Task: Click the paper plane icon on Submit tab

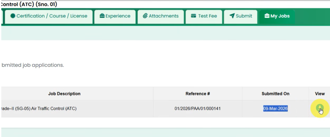Action: coord(232,16)
